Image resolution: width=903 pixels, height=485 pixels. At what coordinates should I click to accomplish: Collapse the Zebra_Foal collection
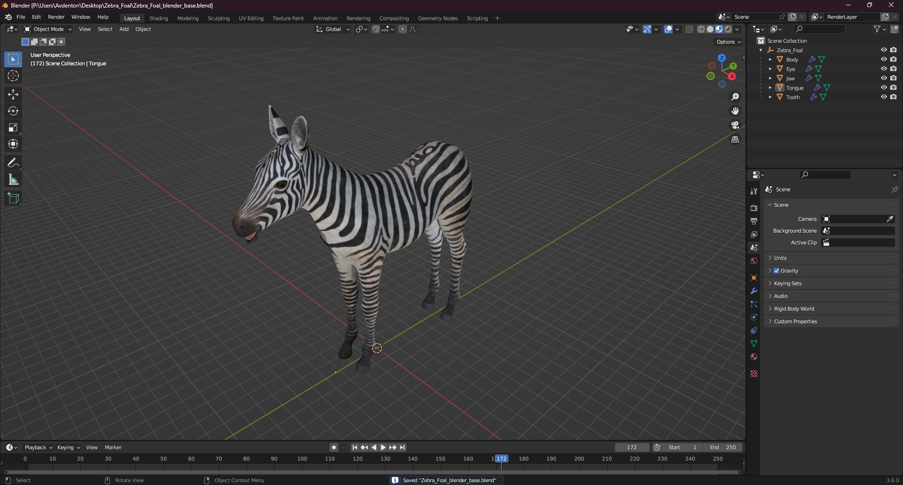click(x=760, y=50)
